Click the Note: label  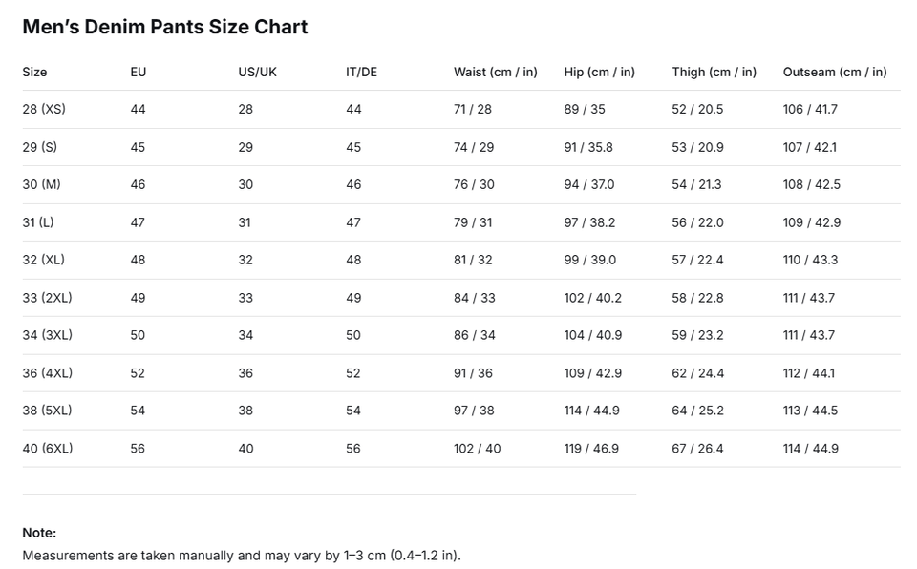pos(39,533)
